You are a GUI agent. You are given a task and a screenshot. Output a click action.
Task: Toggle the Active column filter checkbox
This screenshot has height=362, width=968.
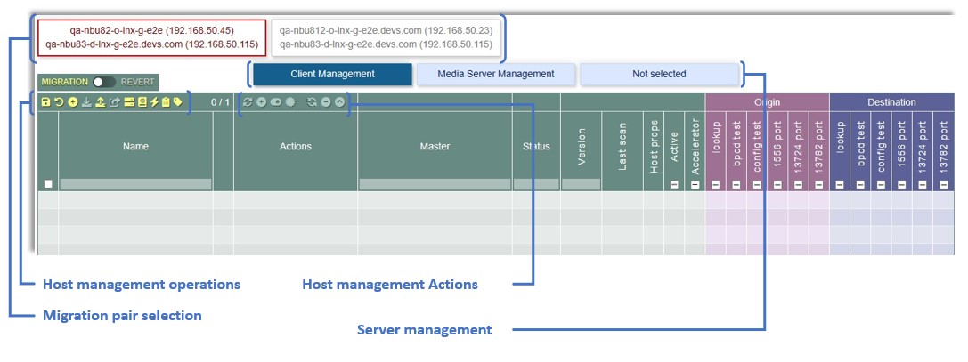tap(674, 184)
